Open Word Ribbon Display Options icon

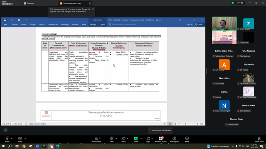pyautogui.click(x=180, y=20)
